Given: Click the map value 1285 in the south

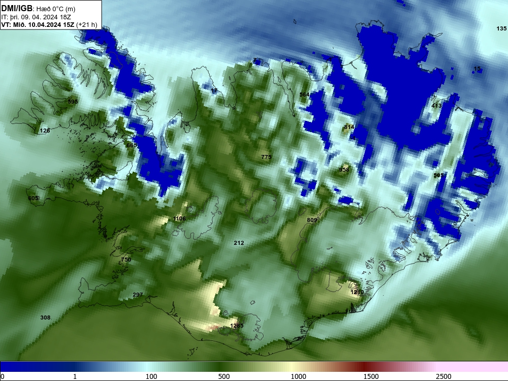Looking at the screenshot, I should pyautogui.click(x=237, y=326).
